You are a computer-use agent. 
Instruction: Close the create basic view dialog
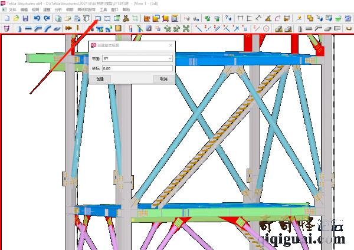click(x=171, y=45)
